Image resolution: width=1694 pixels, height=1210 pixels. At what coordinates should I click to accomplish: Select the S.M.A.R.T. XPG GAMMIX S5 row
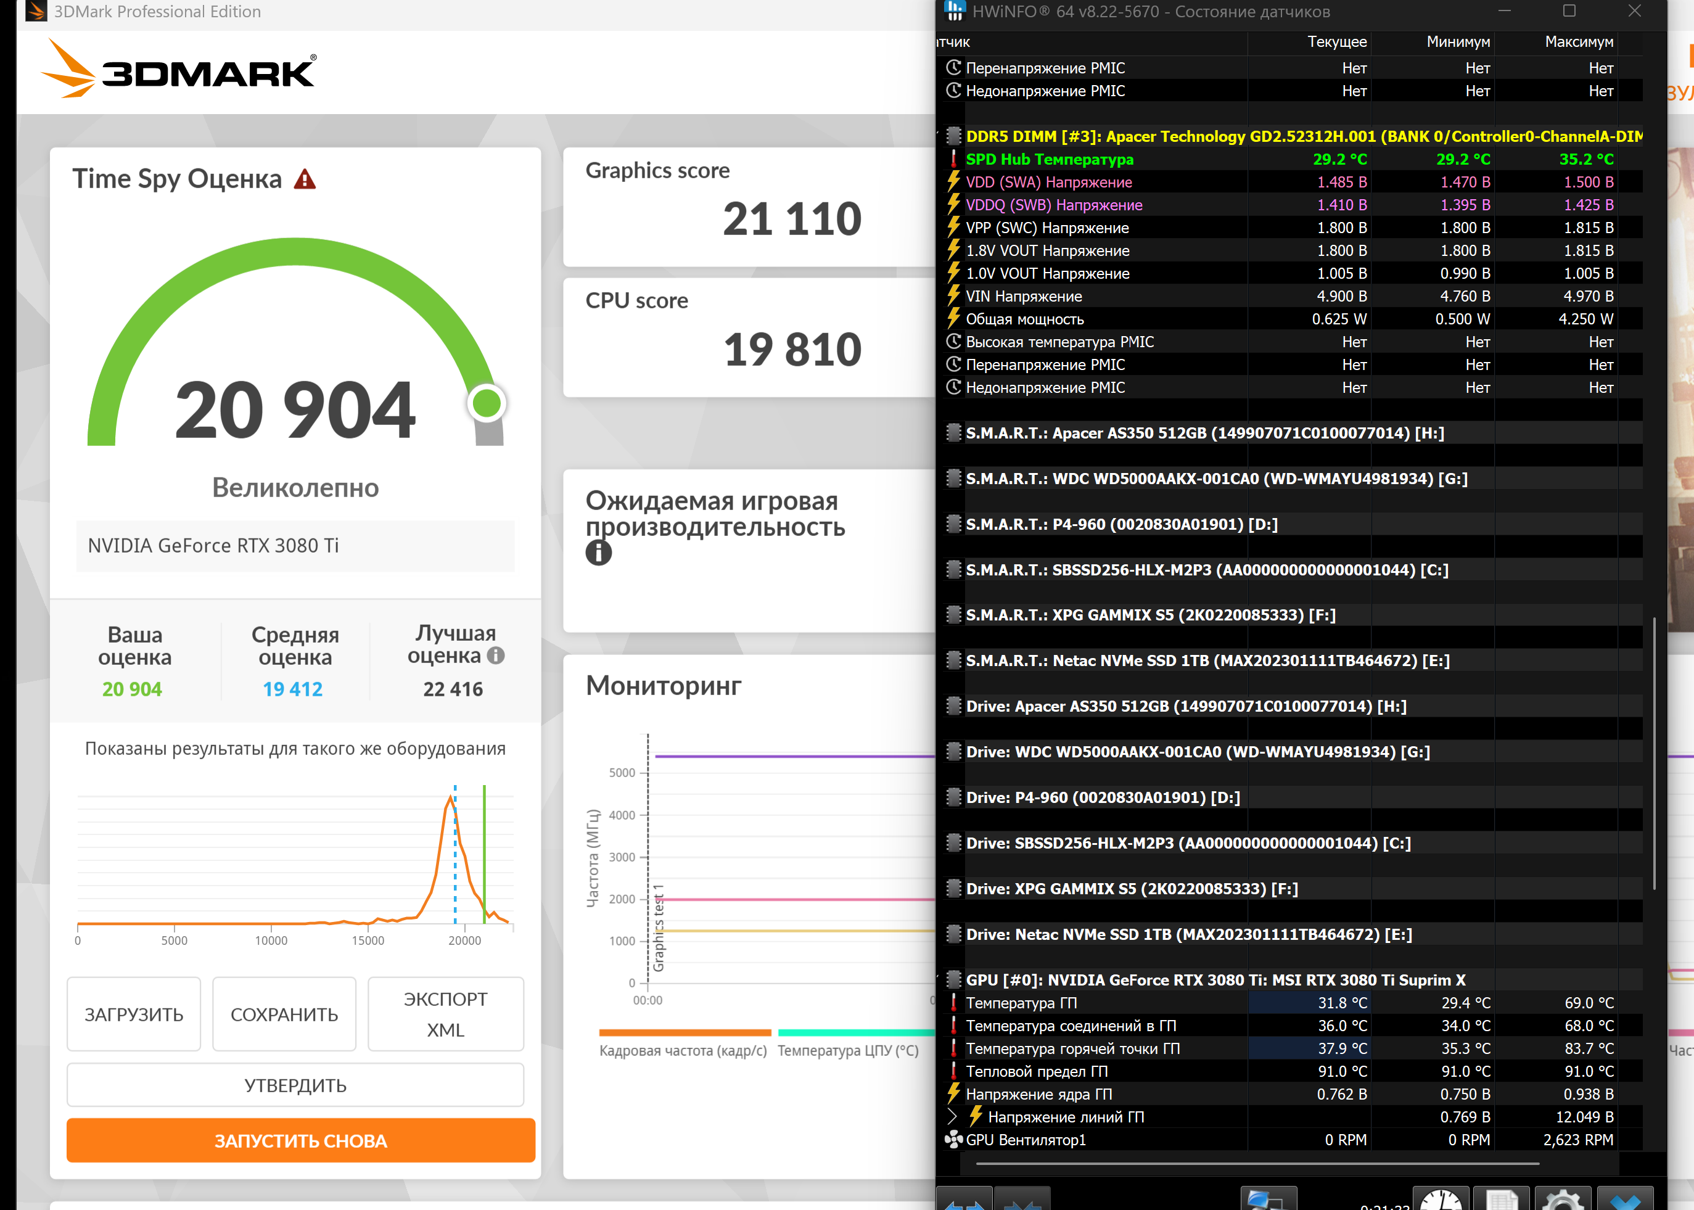1150,615
